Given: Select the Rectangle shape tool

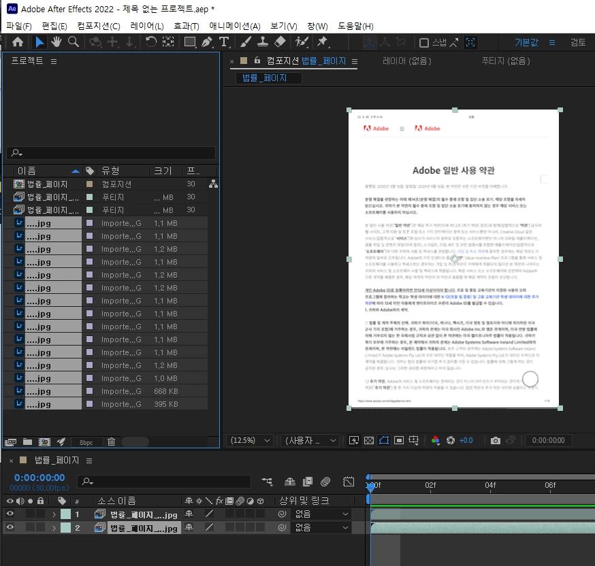Looking at the screenshot, I should (190, 41).
